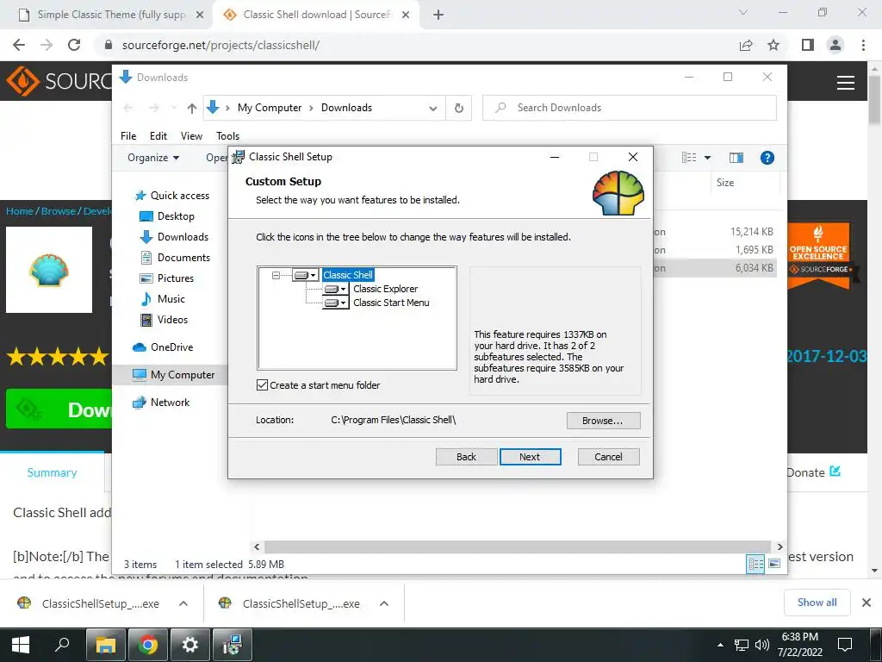
Task: Open Desktop in navigation pane
Action: [167, 216]
